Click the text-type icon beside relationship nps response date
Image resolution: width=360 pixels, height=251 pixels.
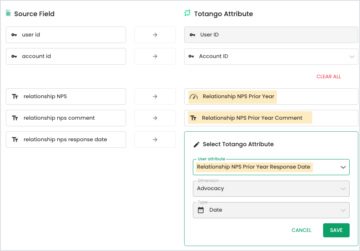coord(15,140)
